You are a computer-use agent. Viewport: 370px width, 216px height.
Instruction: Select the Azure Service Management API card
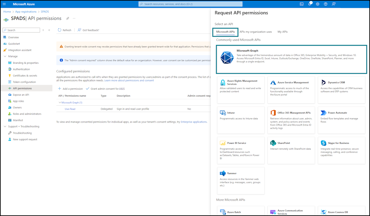[291, 90]
